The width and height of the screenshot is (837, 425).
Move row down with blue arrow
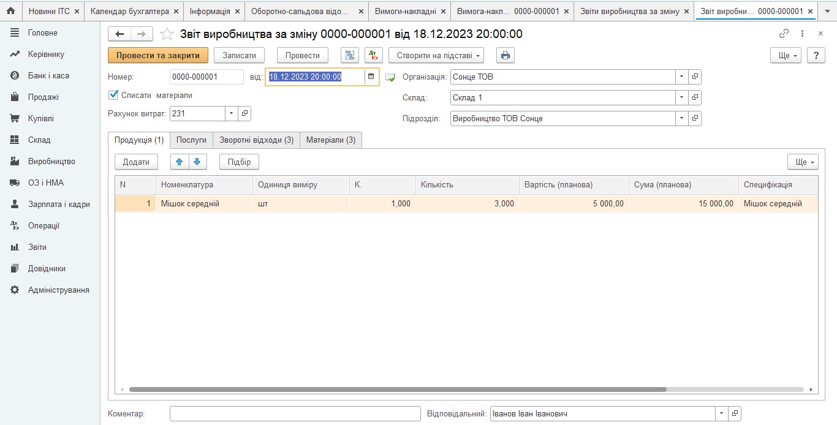197,162
